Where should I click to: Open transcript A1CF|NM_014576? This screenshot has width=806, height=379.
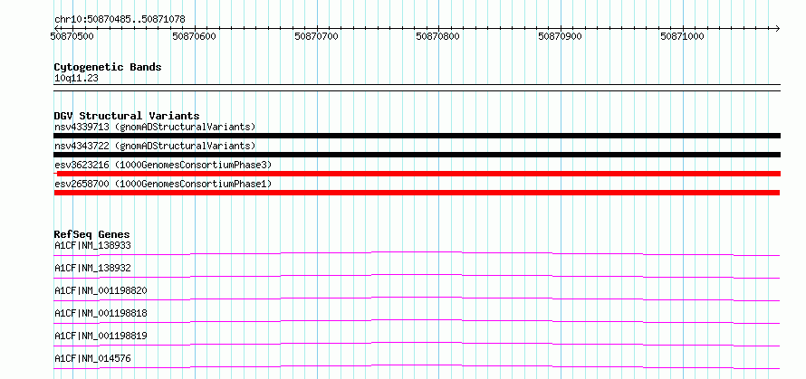(x=92, y=358)
